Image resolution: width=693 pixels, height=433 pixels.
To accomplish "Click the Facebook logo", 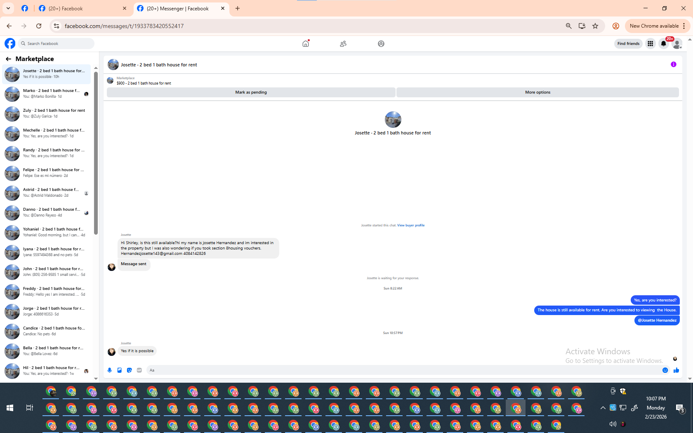I will (10, 43).
